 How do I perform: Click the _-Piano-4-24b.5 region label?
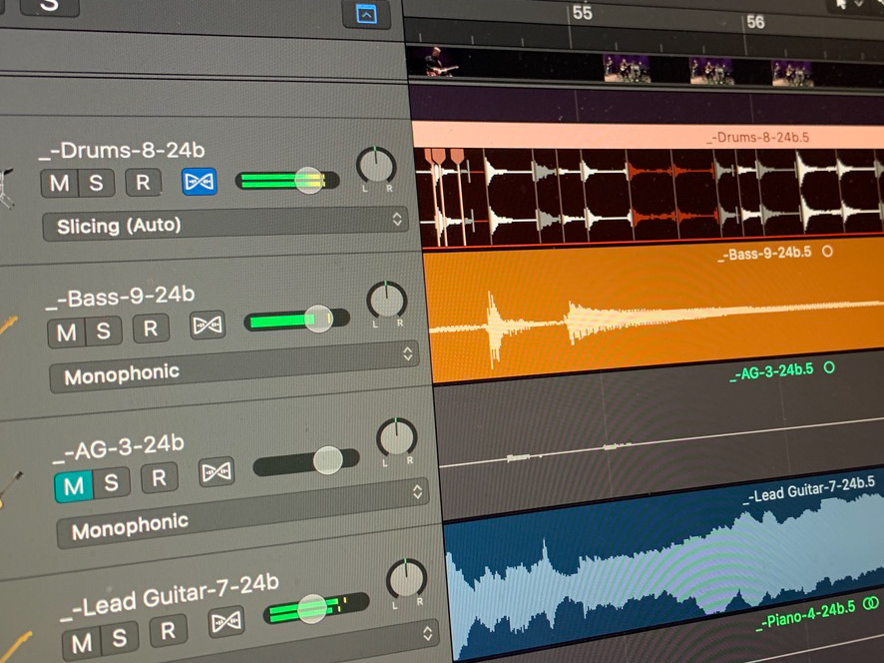pos(805,615)
